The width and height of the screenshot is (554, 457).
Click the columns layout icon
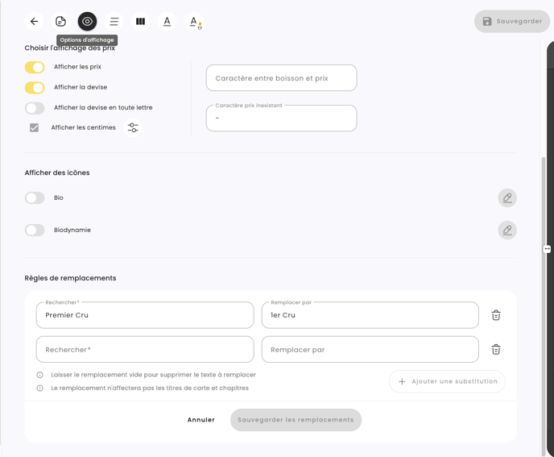pos(140,22)
